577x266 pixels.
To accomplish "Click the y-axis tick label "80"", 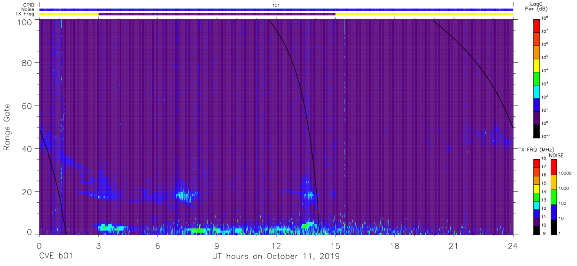I will pyautogui.click(x=27, y=63).
